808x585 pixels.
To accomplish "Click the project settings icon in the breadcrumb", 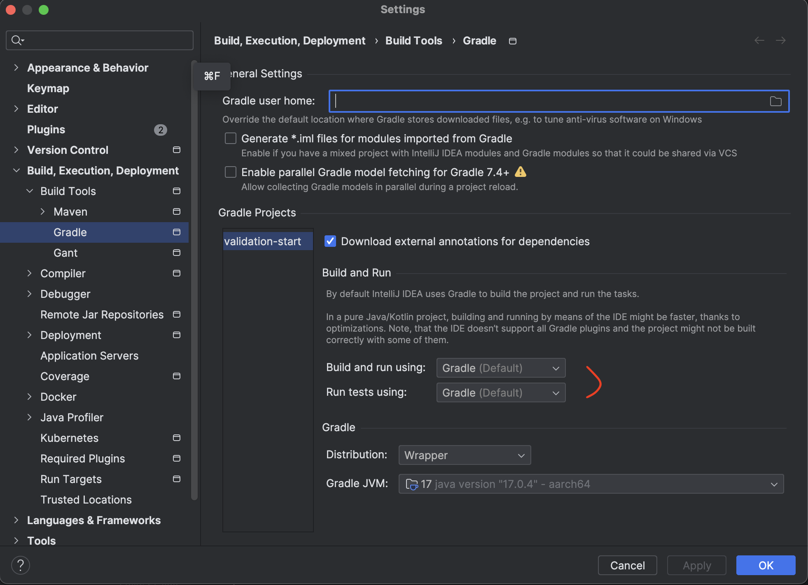I will [x=513, y=41].
